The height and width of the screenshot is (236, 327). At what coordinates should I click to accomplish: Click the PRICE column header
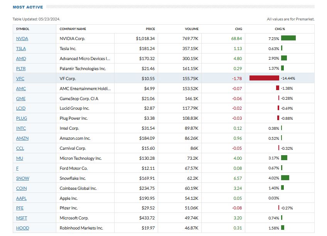pos(150,29)
